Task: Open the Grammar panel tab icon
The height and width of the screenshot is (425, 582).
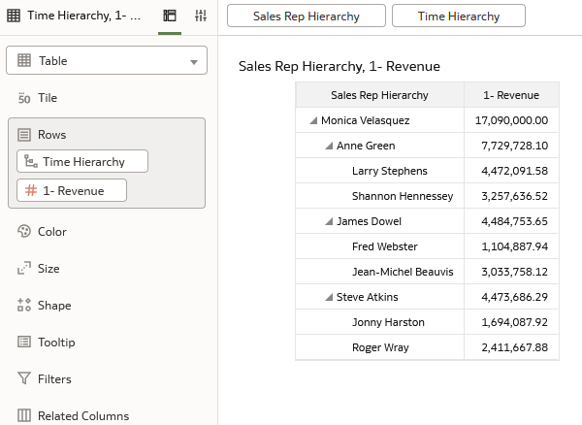Action: point(170,16)
